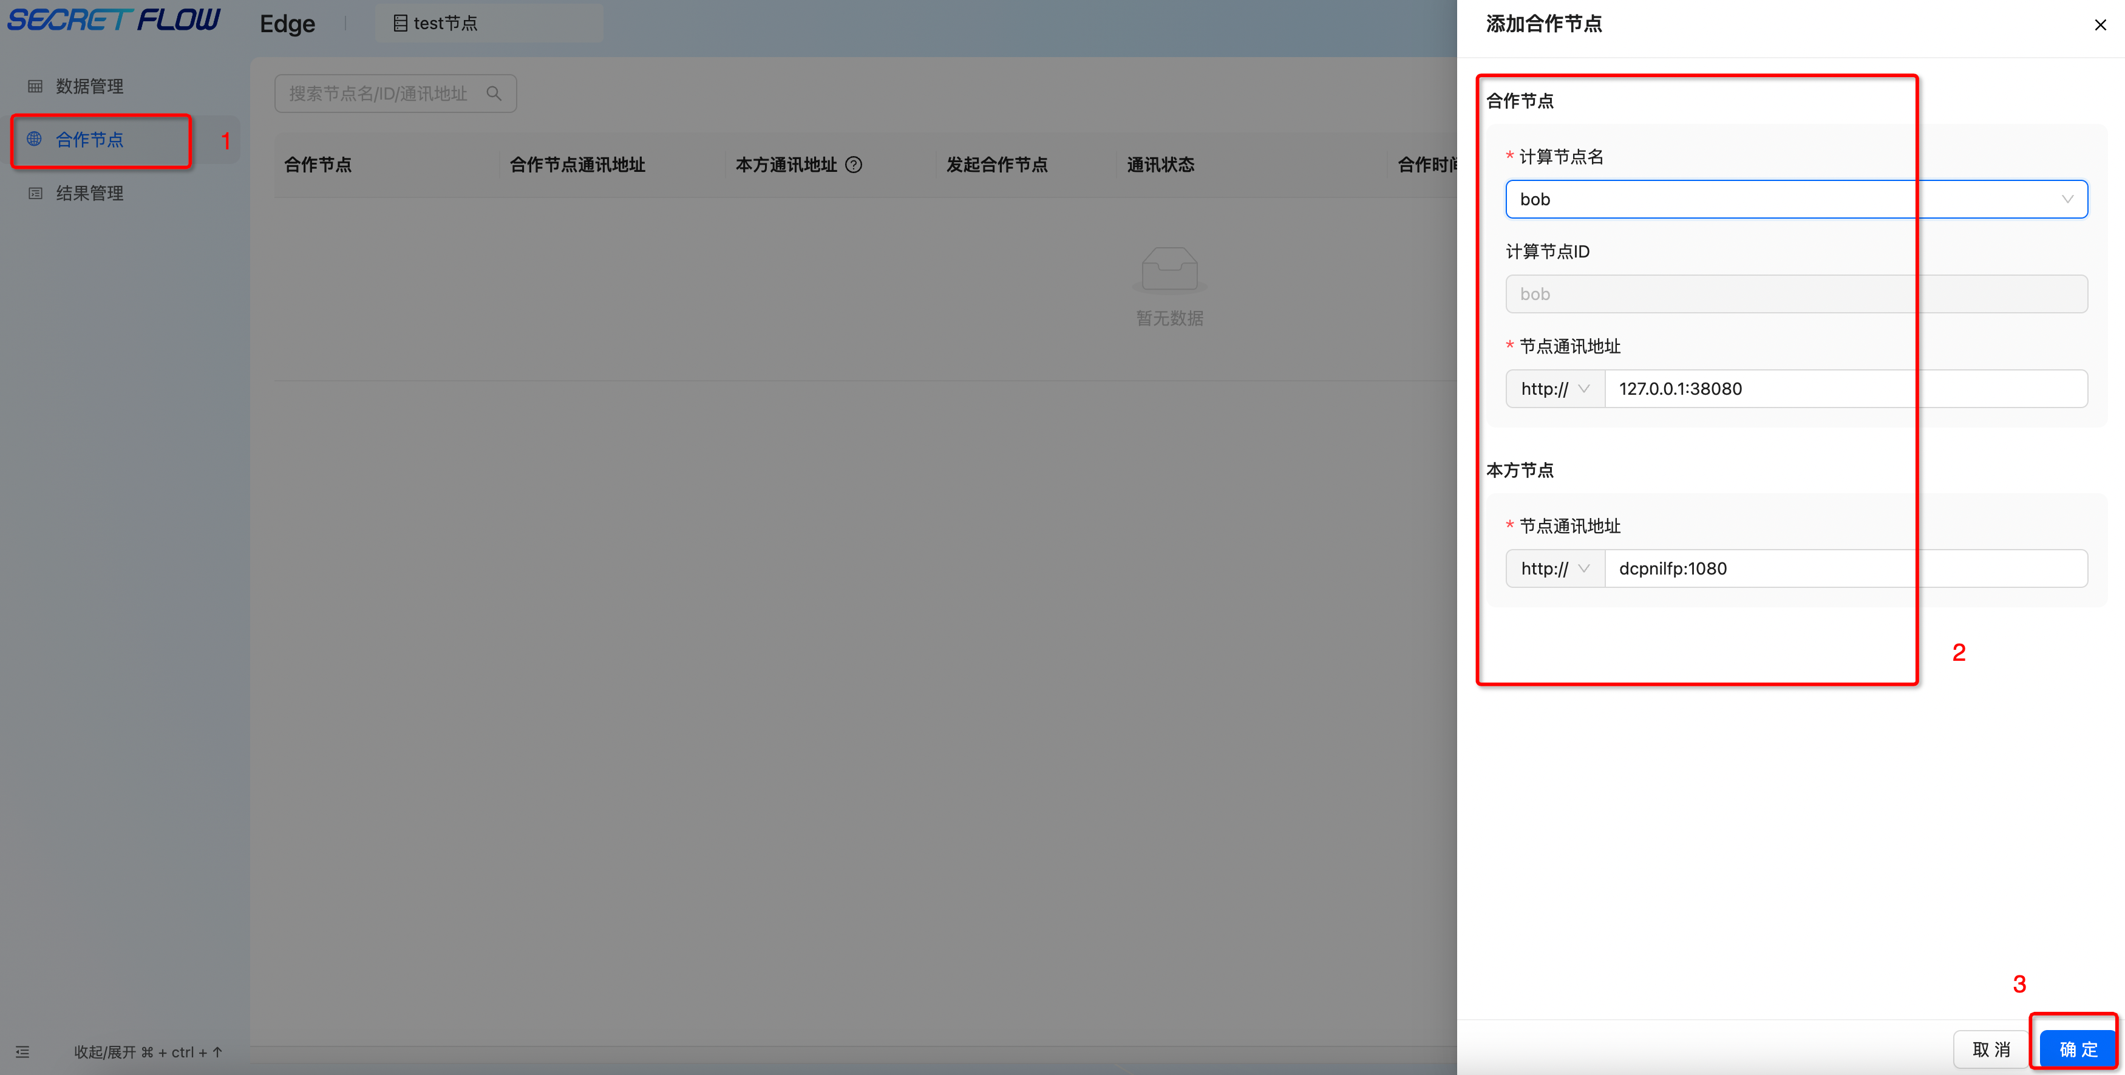Viewport: 2125px width, 1075px height.
Task: Focus the 搜索节点名/ID/通讯地址 search box
Action: pyautogui.click(x=395, y=93)
